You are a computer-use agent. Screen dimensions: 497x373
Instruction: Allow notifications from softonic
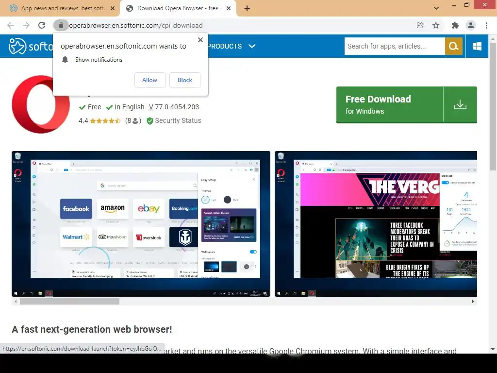149,80
